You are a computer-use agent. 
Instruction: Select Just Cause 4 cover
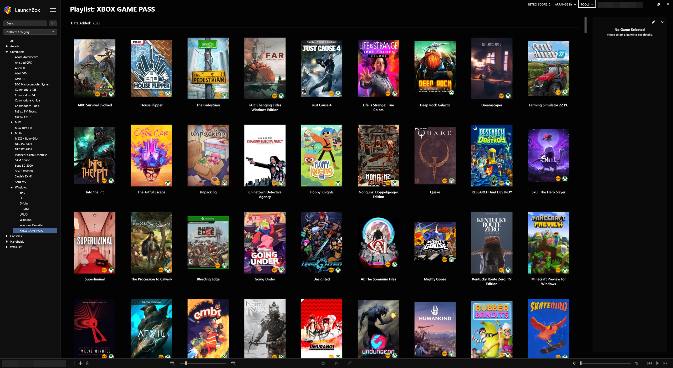(x=322, y=68)
